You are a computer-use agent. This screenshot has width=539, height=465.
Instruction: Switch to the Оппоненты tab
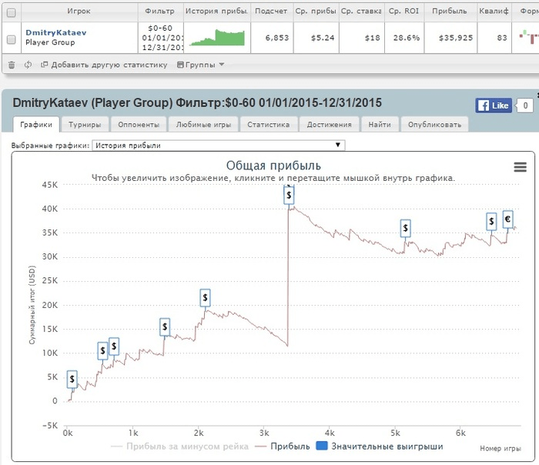[x=139, y=125]
